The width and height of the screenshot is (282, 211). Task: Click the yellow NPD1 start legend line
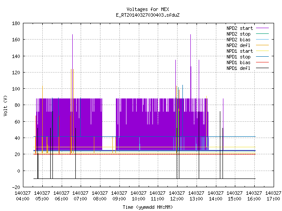click(263, 51)
